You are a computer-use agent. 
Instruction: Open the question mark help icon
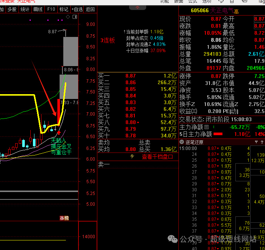[x=262, y=142]
